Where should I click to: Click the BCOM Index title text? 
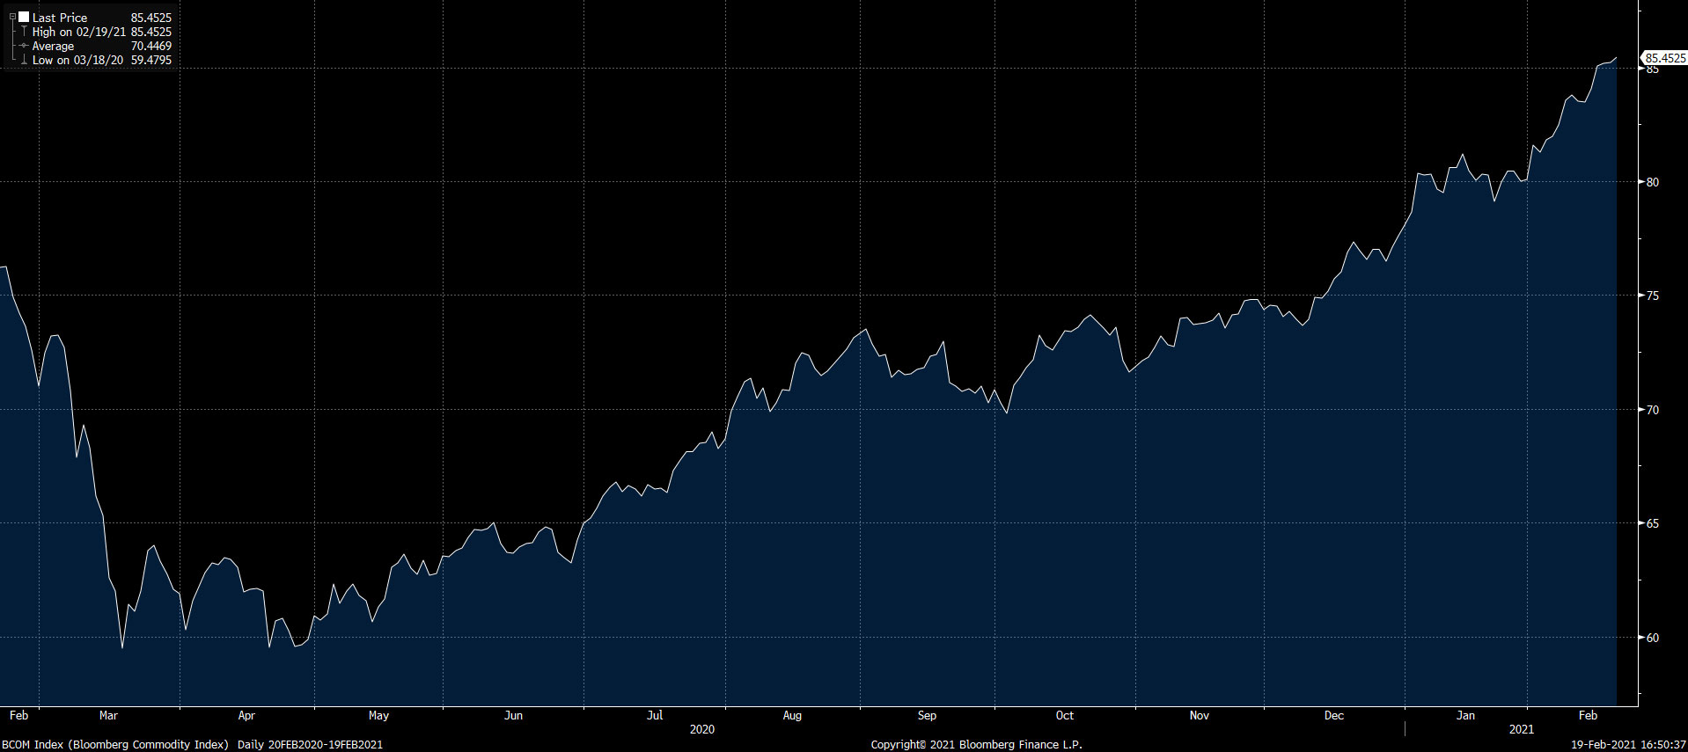115,744
